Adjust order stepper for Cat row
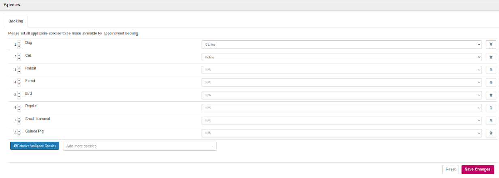Image resolution: width=499 pixels, height=178 pixels. tap(19, 57)
